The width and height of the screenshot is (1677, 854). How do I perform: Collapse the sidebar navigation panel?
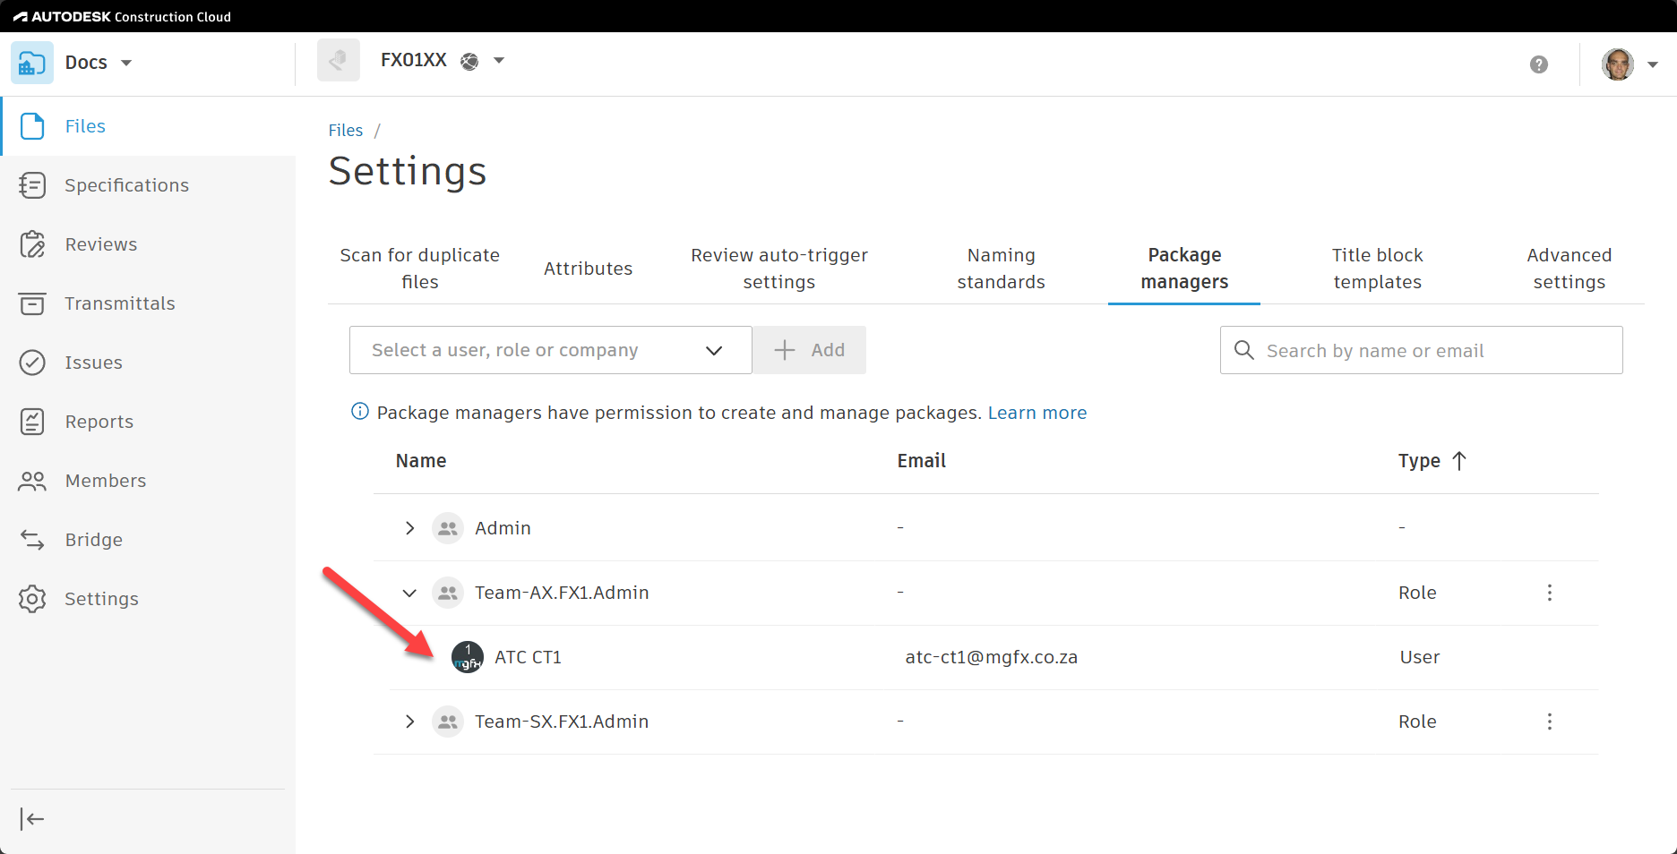tap(32, 819)
